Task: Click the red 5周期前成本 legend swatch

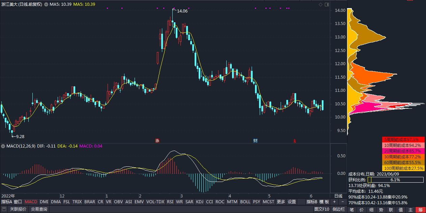Action: pyautogui.click(x=403, y=139)
